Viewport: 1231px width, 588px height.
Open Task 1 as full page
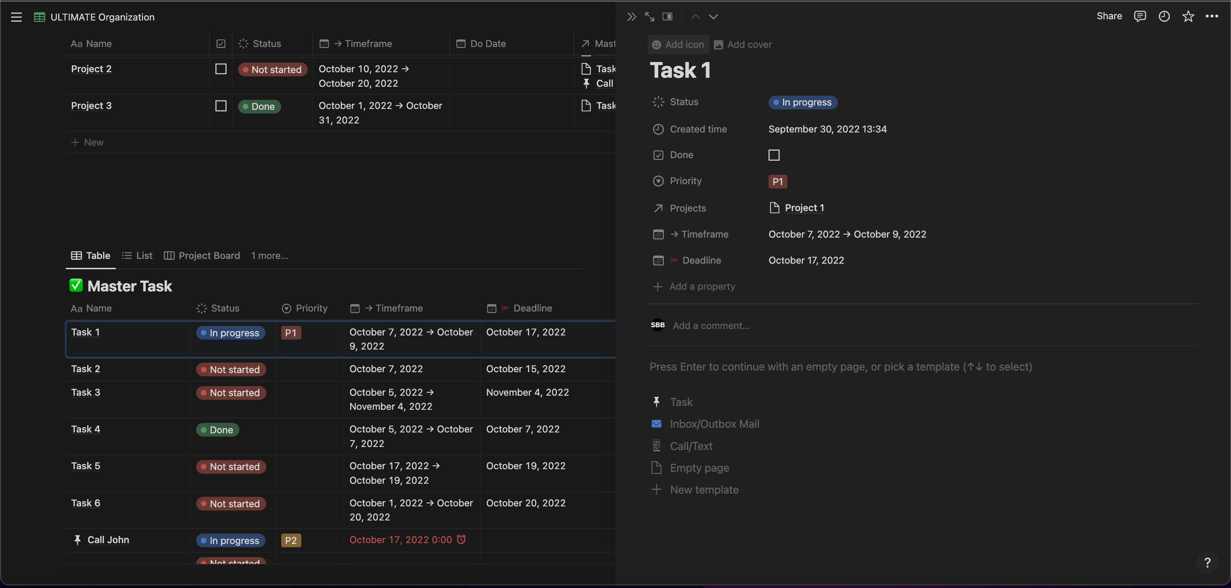[649, 17]
